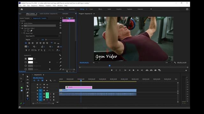Click the Lift button
This screenshot has height=114, width=204.
tap(147, 70)
